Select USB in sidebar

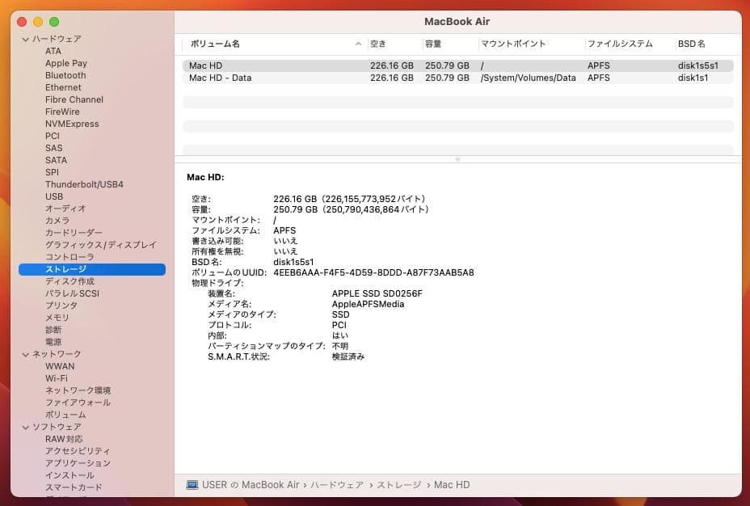coord(54,196)
